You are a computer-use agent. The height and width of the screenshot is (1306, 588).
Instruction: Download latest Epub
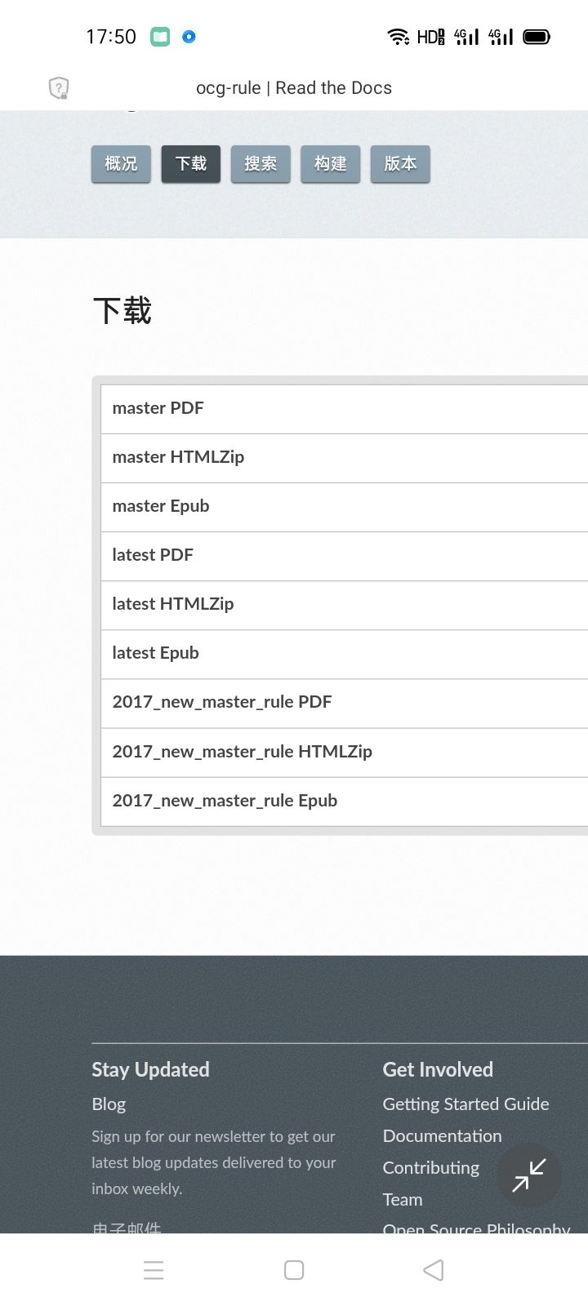[345, 654]
